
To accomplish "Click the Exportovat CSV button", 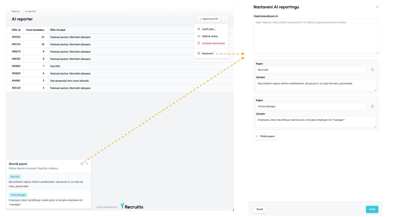I will pyautogui.click(x=209, y=19).
